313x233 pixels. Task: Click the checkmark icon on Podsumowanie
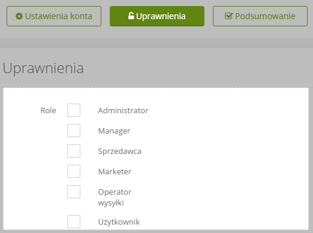(x=228, y=16)
